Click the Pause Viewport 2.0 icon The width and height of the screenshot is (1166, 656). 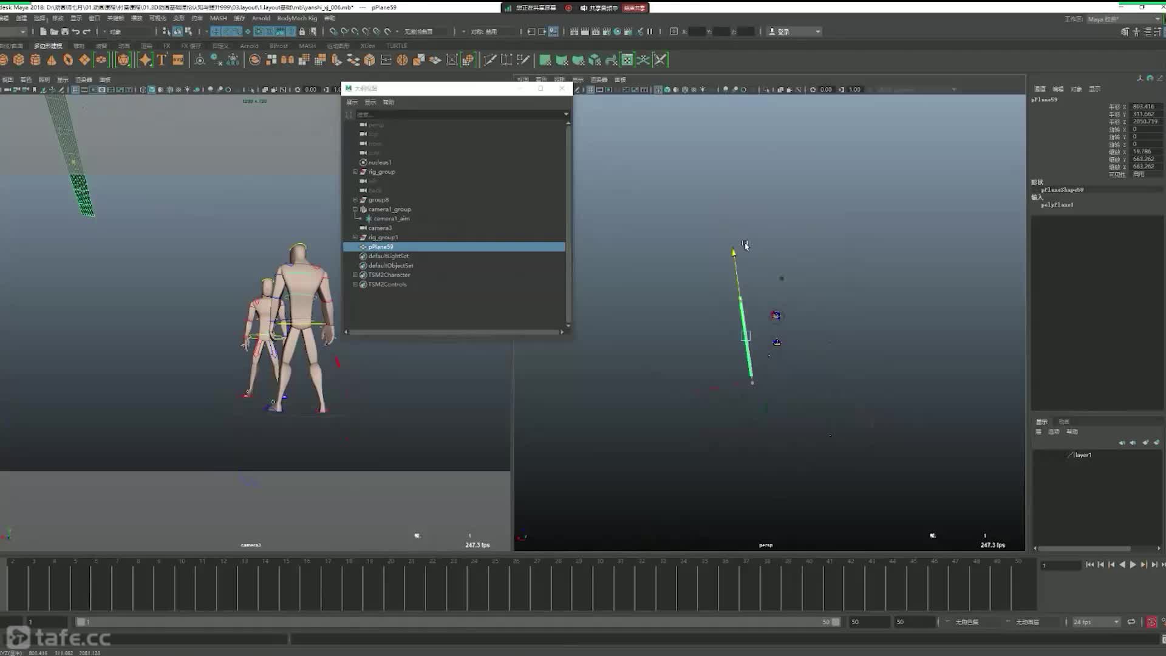(x=650, y=32)
